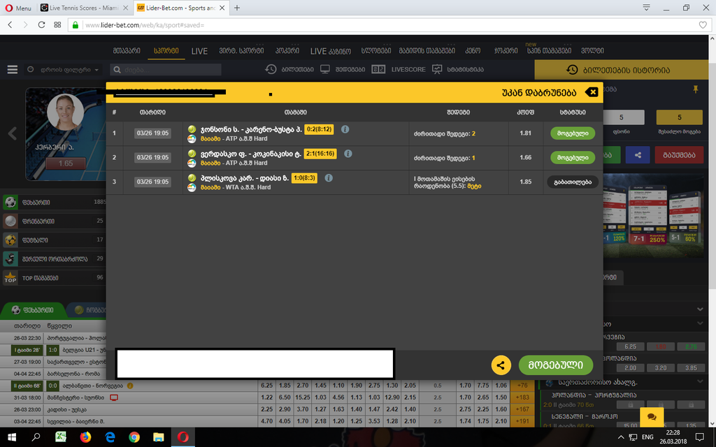
Task: Show hidden system tray icons with the chevron
Action: (621, 437)
